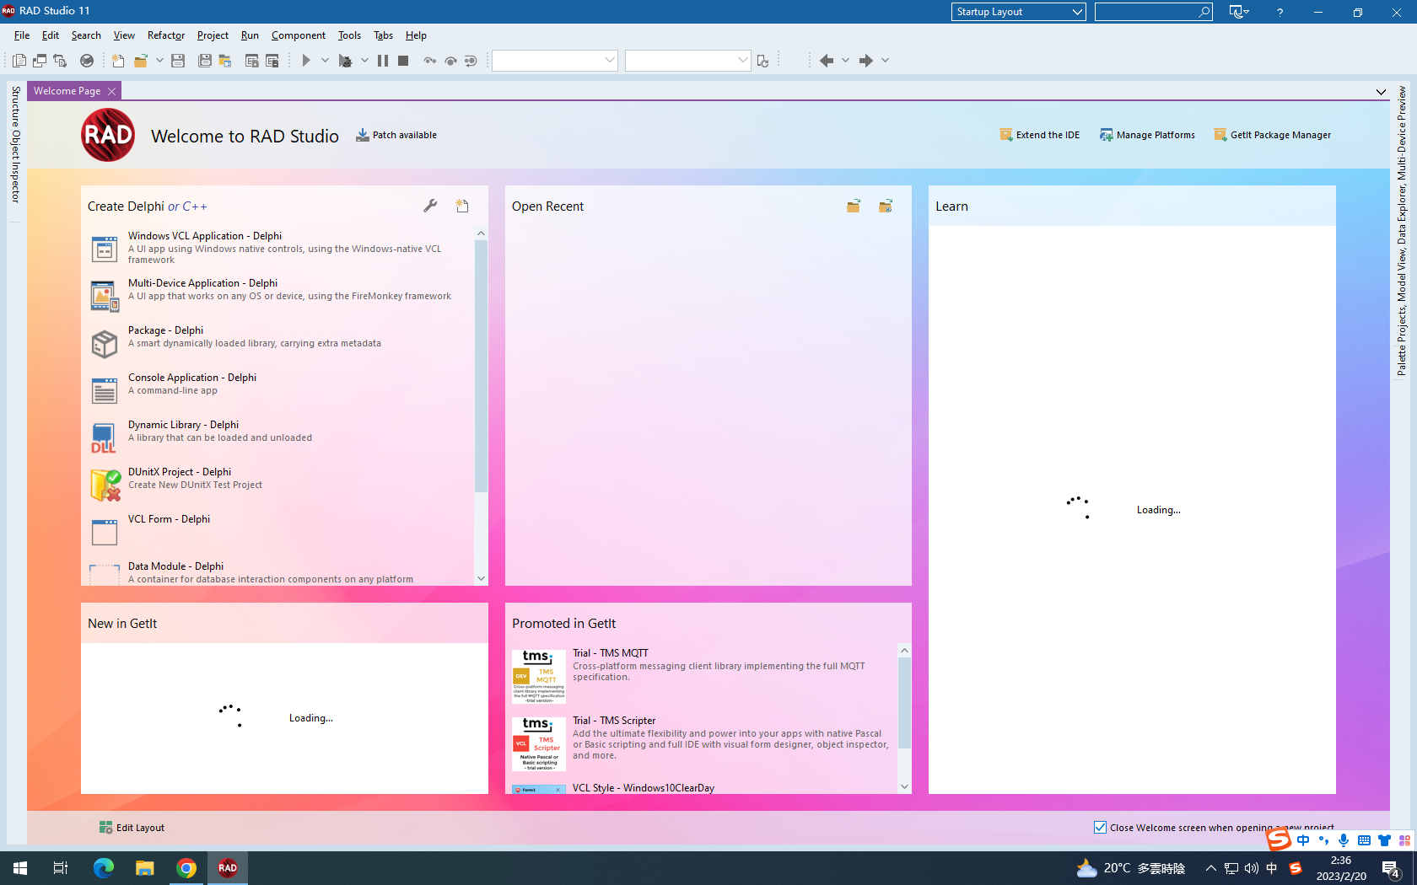Expand the tab list chevron at right
1417x885 pixels.
pos(1381,92)
